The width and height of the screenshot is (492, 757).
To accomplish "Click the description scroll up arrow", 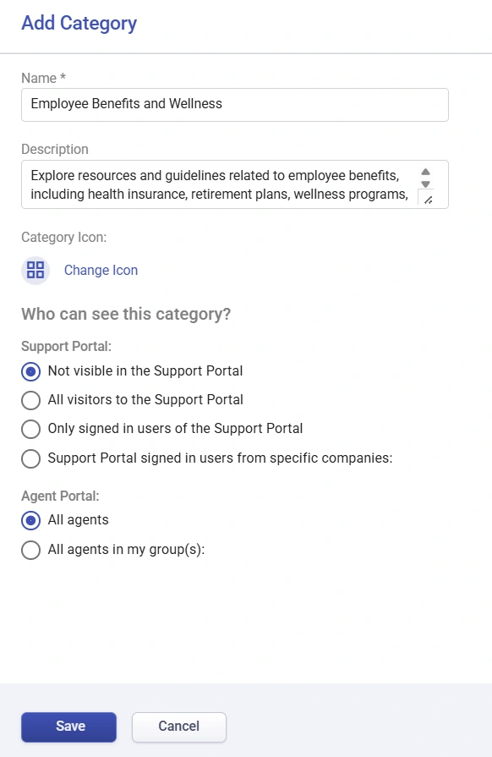I will (425, 172).
